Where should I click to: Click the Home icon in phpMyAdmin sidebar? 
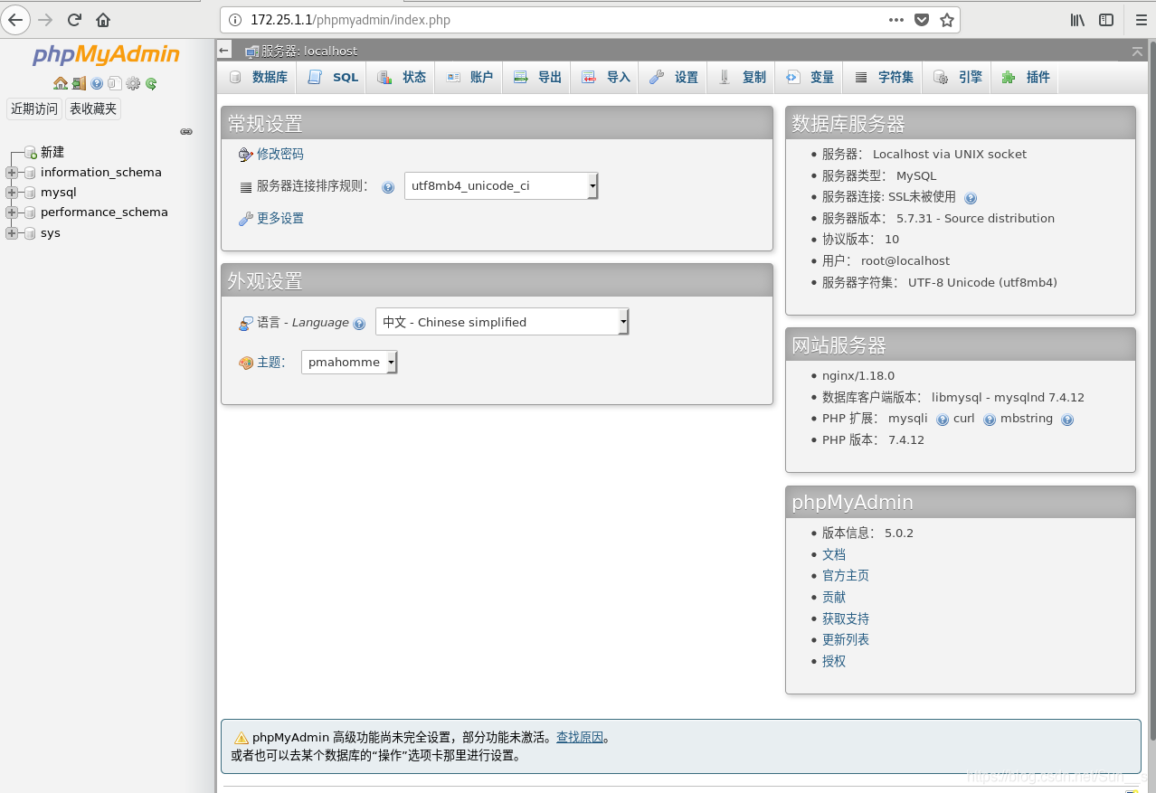[61, 83]
